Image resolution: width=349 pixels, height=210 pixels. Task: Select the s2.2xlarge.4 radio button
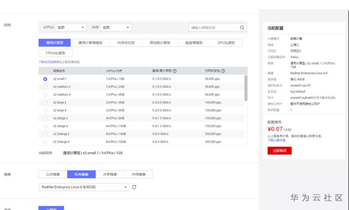tap(45, 142)
